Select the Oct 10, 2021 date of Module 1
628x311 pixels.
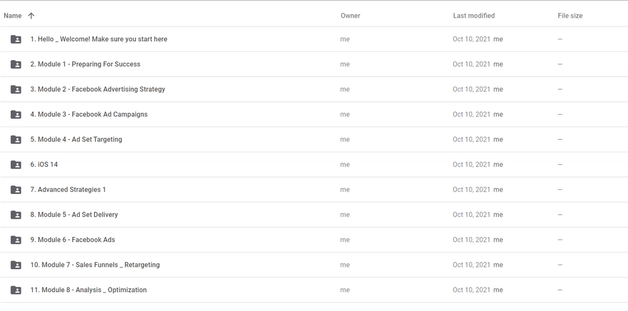click(471, 64)
